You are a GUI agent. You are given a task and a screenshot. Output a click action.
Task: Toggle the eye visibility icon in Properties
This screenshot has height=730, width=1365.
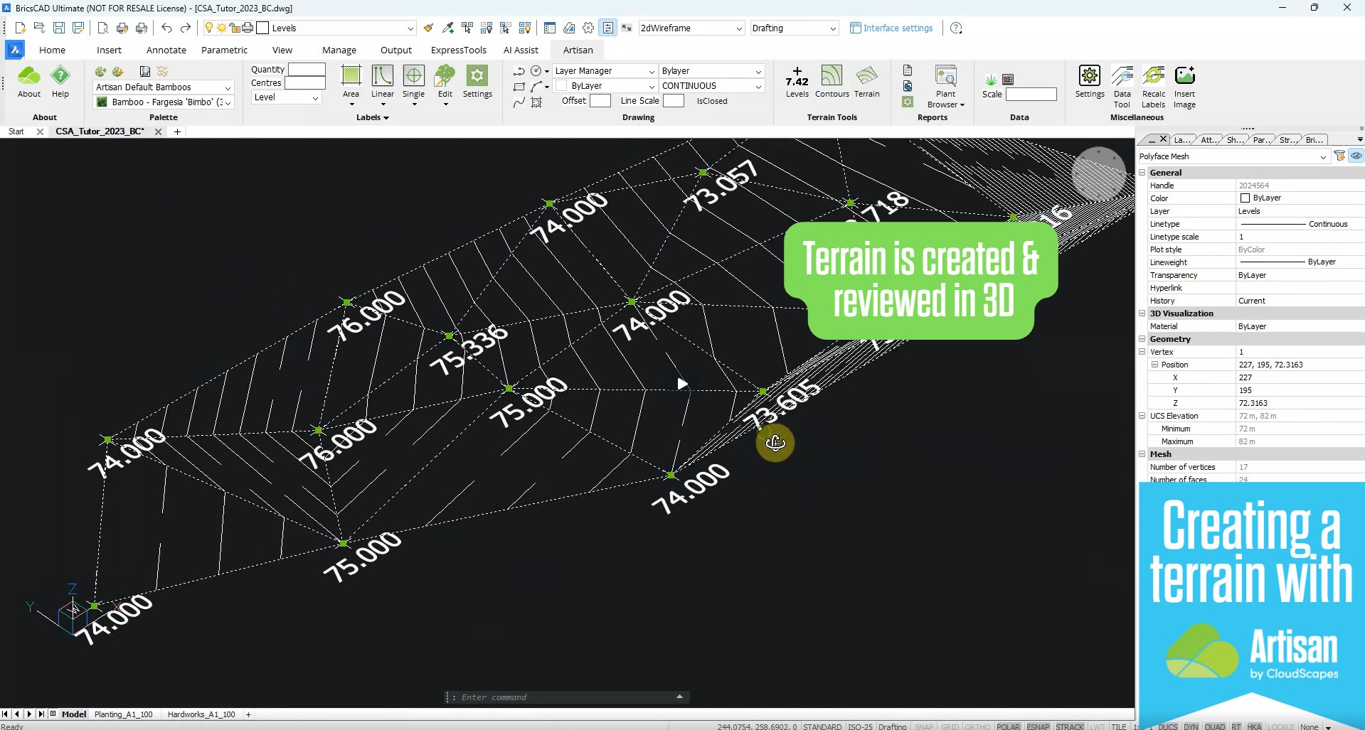[1355, 156]
